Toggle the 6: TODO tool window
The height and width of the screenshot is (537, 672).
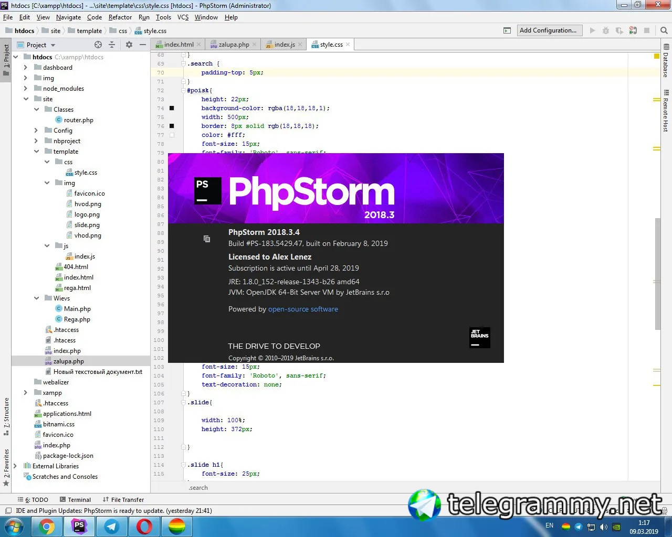(x=33, y=500)
